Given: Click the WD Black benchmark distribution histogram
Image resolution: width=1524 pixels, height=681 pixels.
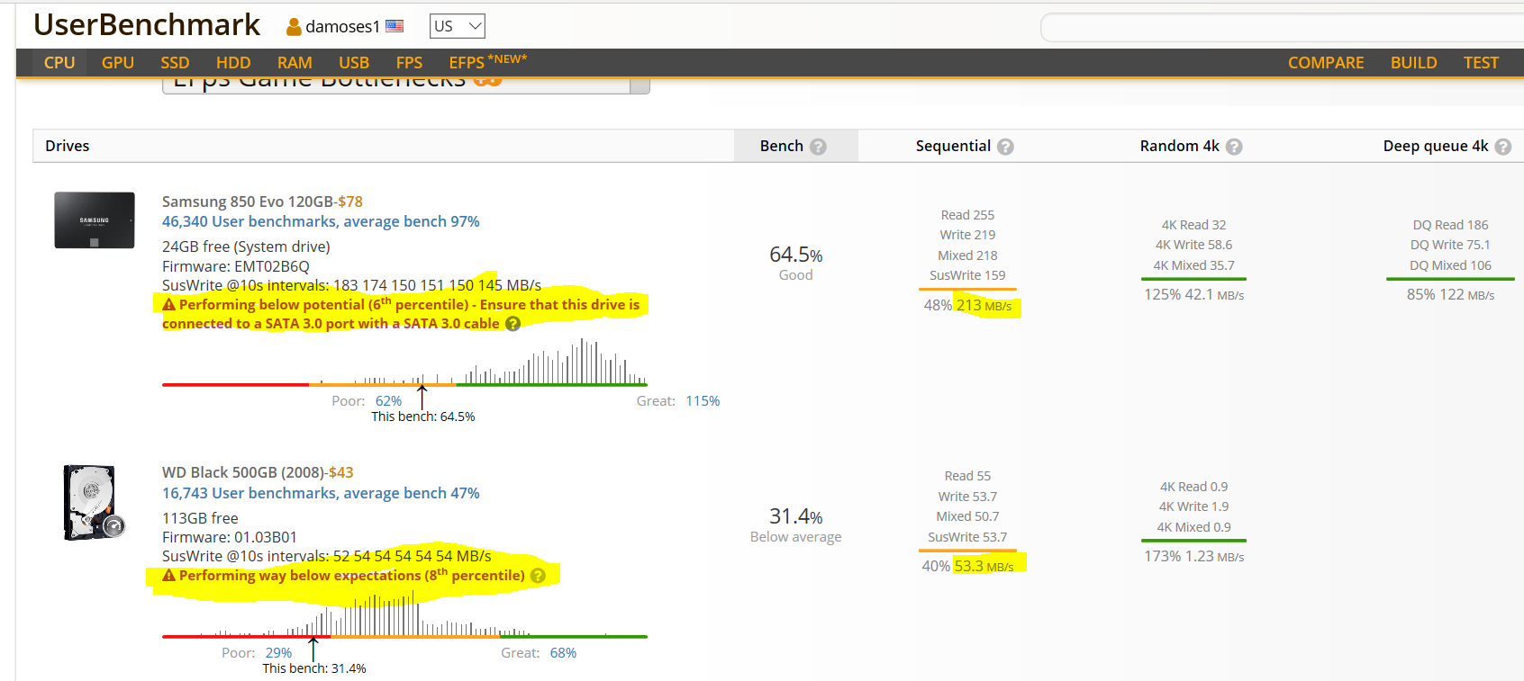Looking at the screenshot, I should click(x=404, y=615).
